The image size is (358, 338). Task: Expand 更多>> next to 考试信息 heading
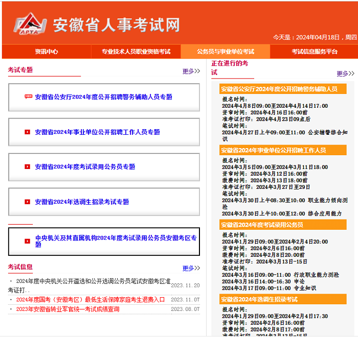[x=191, y=268]
